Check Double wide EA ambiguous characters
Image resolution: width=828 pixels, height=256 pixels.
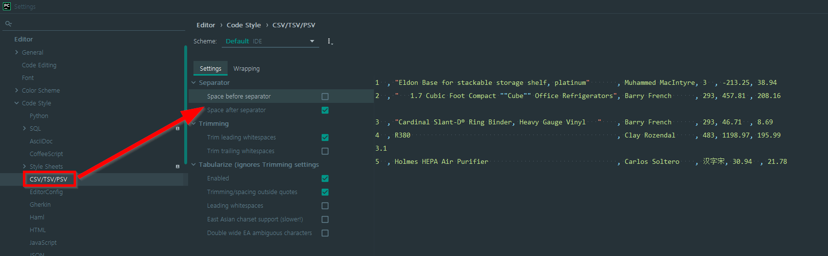[x=325, y=233]
